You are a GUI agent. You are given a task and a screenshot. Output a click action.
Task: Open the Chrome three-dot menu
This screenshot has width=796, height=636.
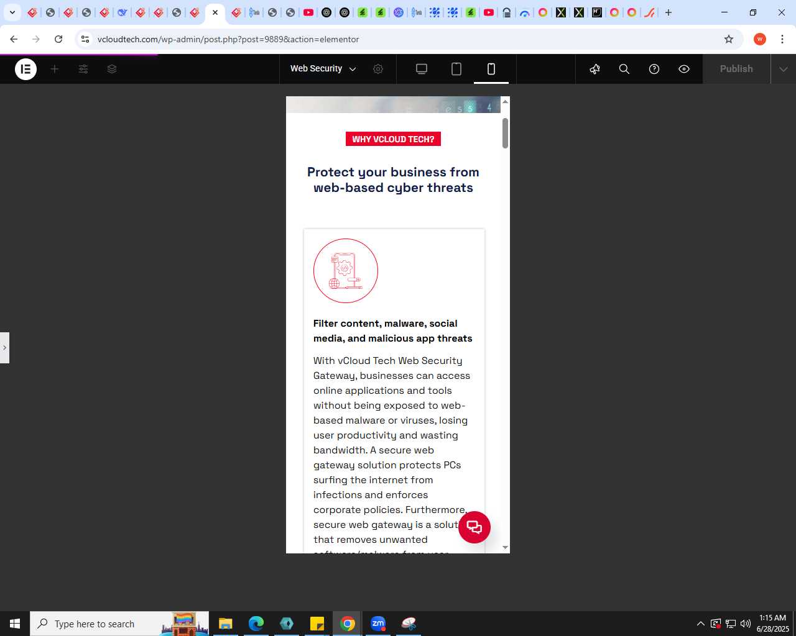tap(782, 39)
